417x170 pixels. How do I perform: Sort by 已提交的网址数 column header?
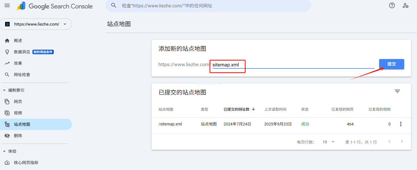237,109
